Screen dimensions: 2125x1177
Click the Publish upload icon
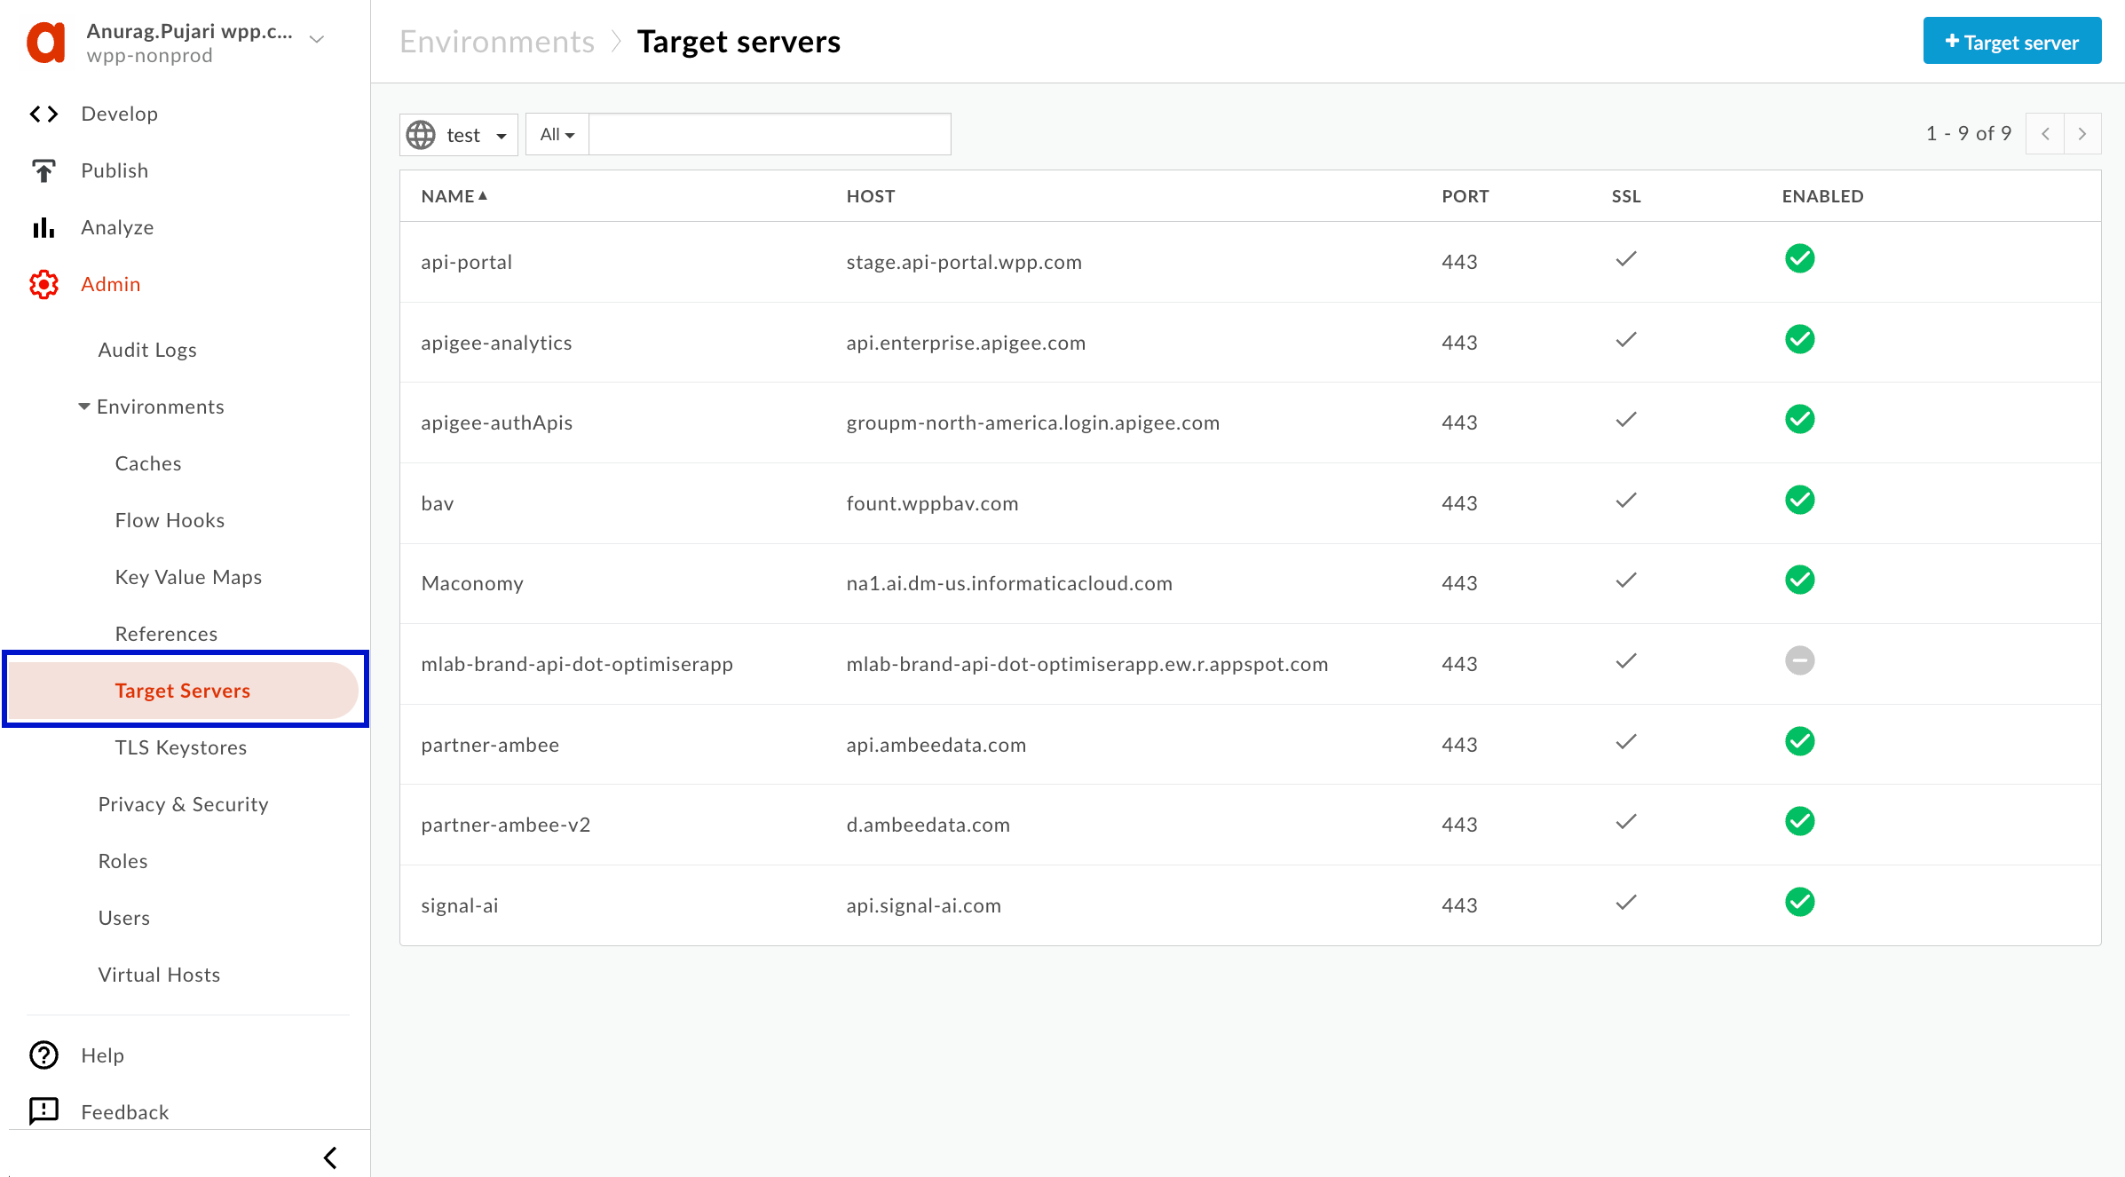click(x=43, y=170)
